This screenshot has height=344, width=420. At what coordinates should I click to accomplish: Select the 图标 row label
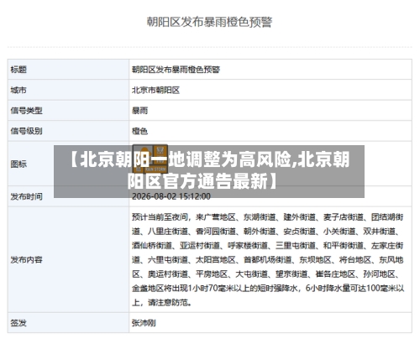pos(18,164)
